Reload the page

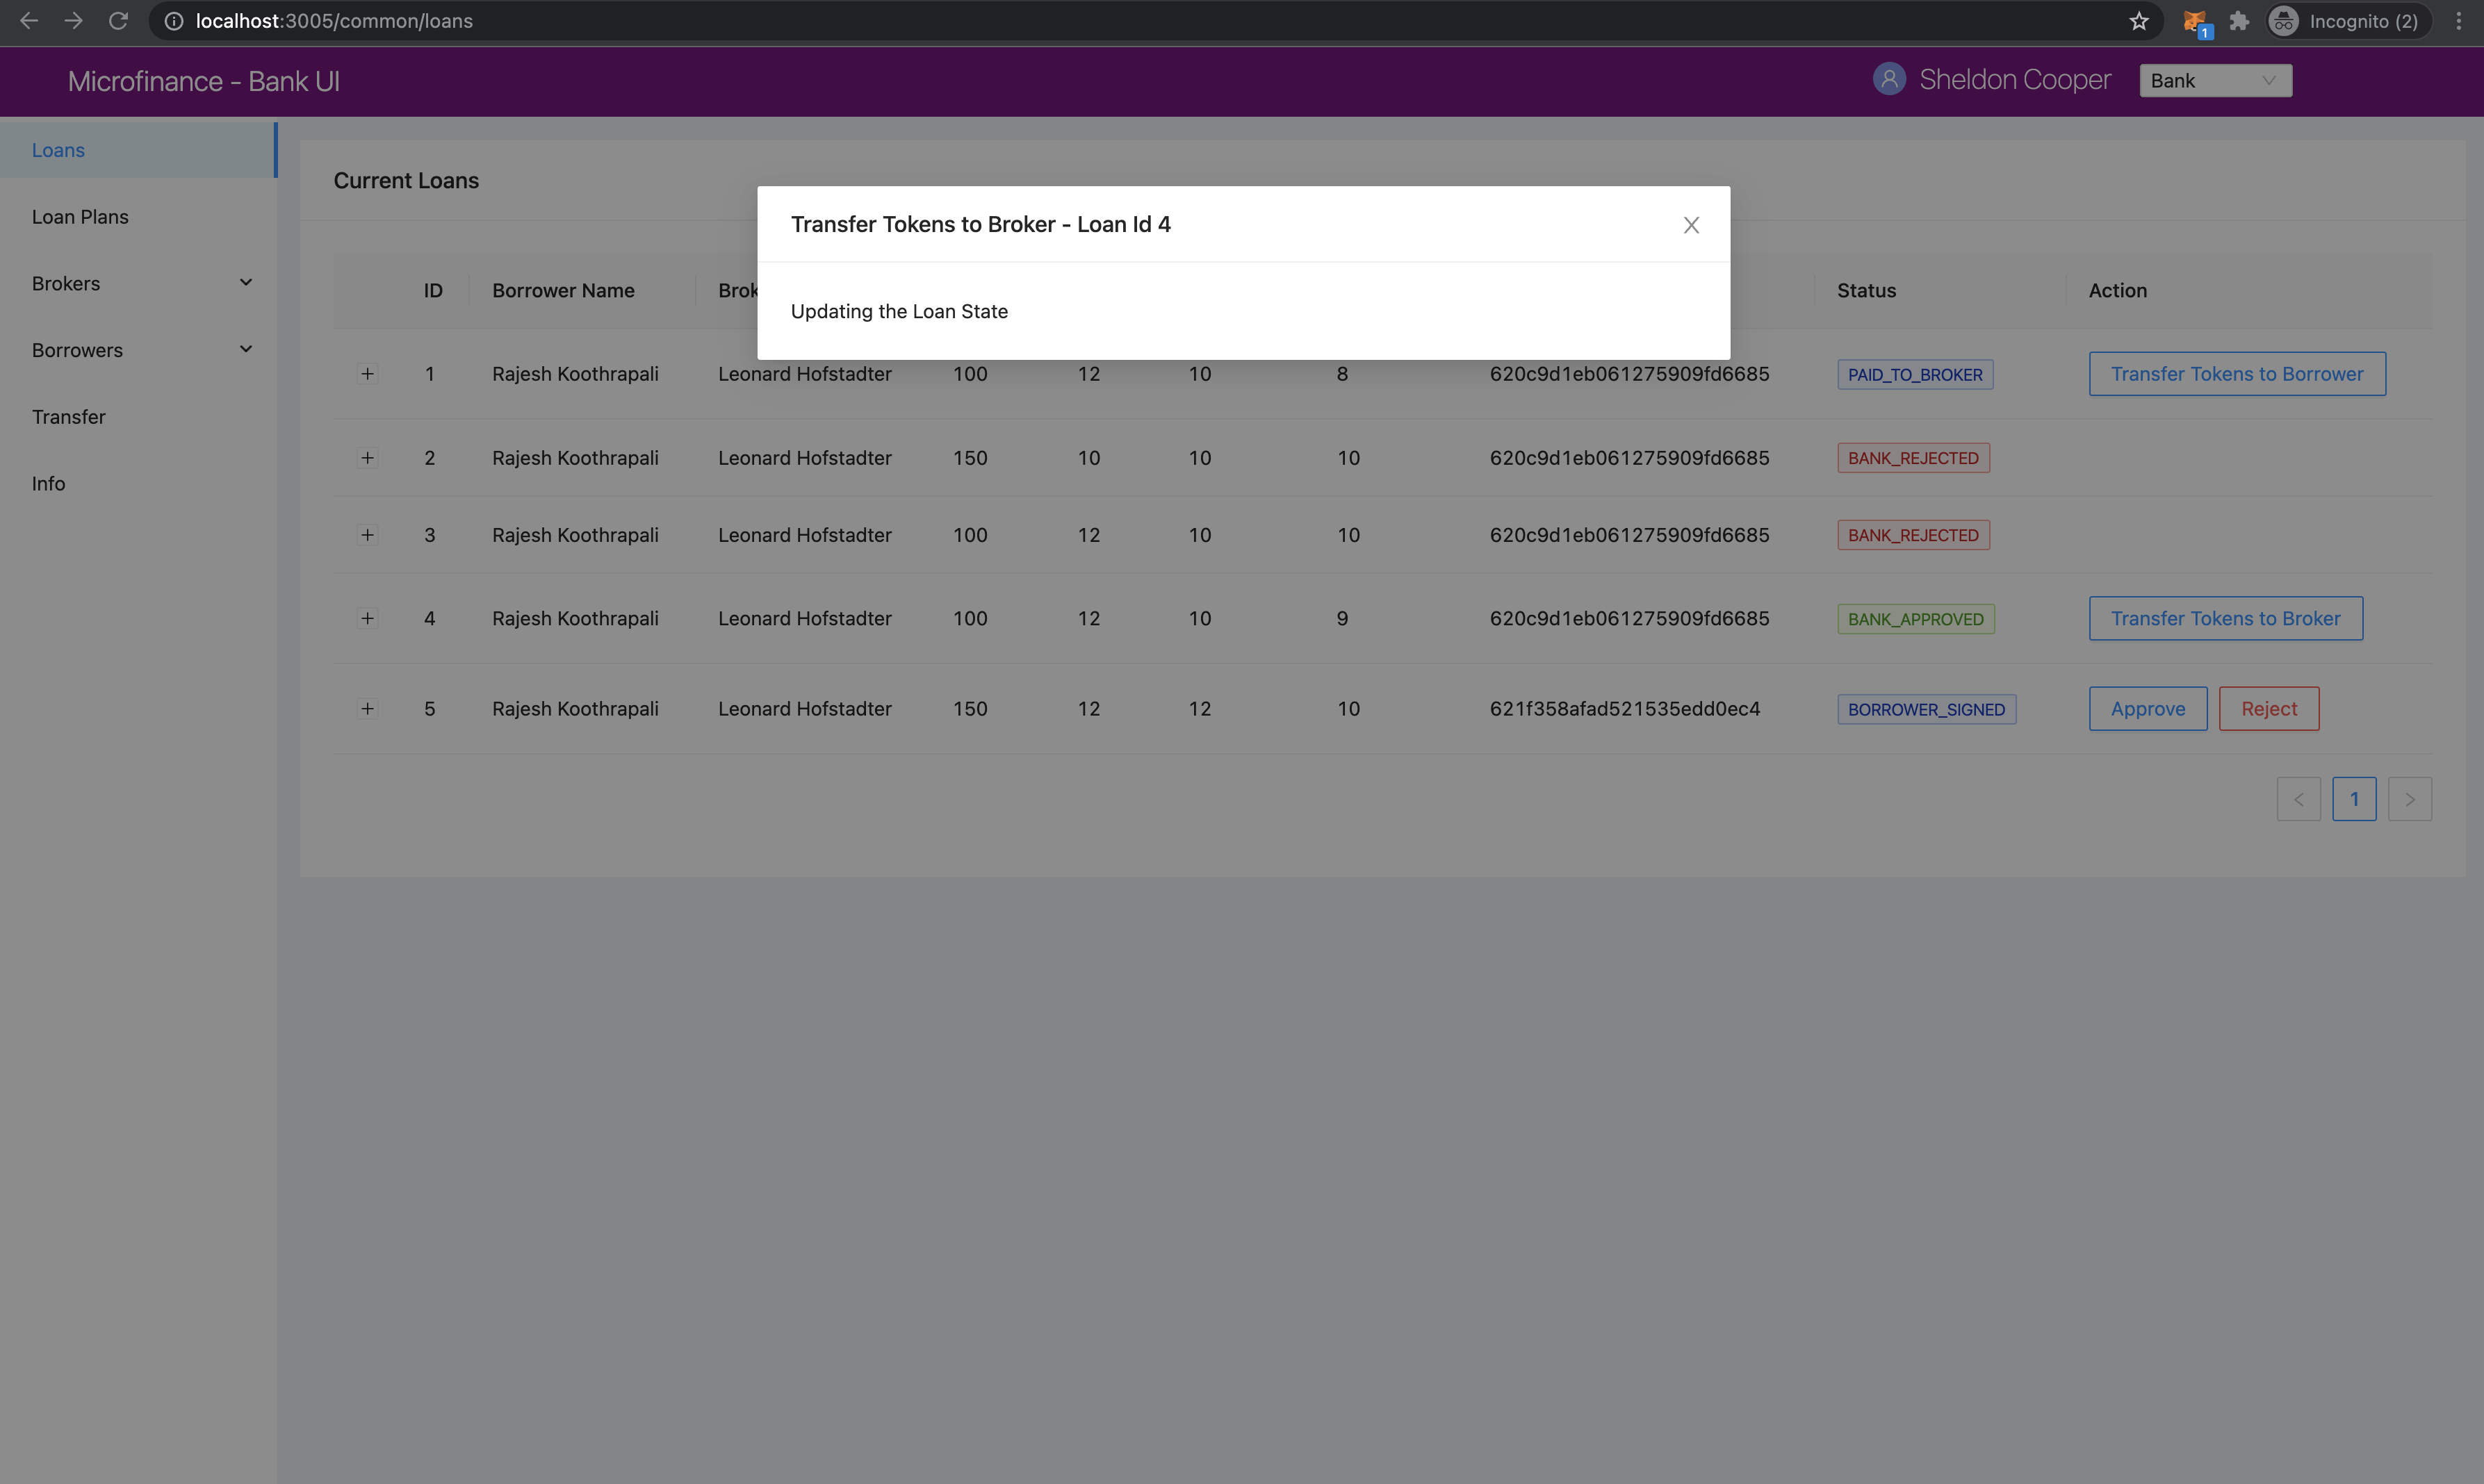(118, 21)
